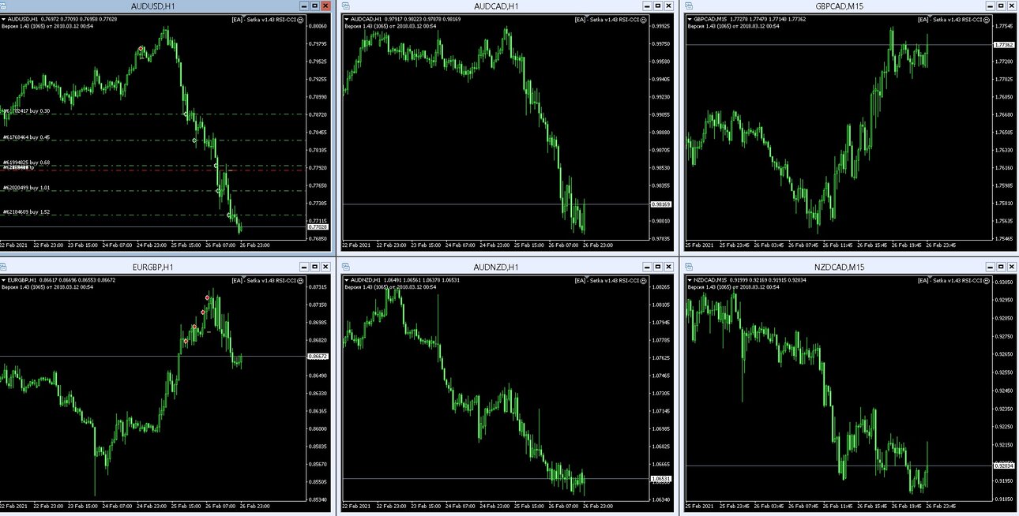Click the 0.87315 price scale value
Image resolution: width=1019 pixels, height=516 pixels.
click(319, 287)
